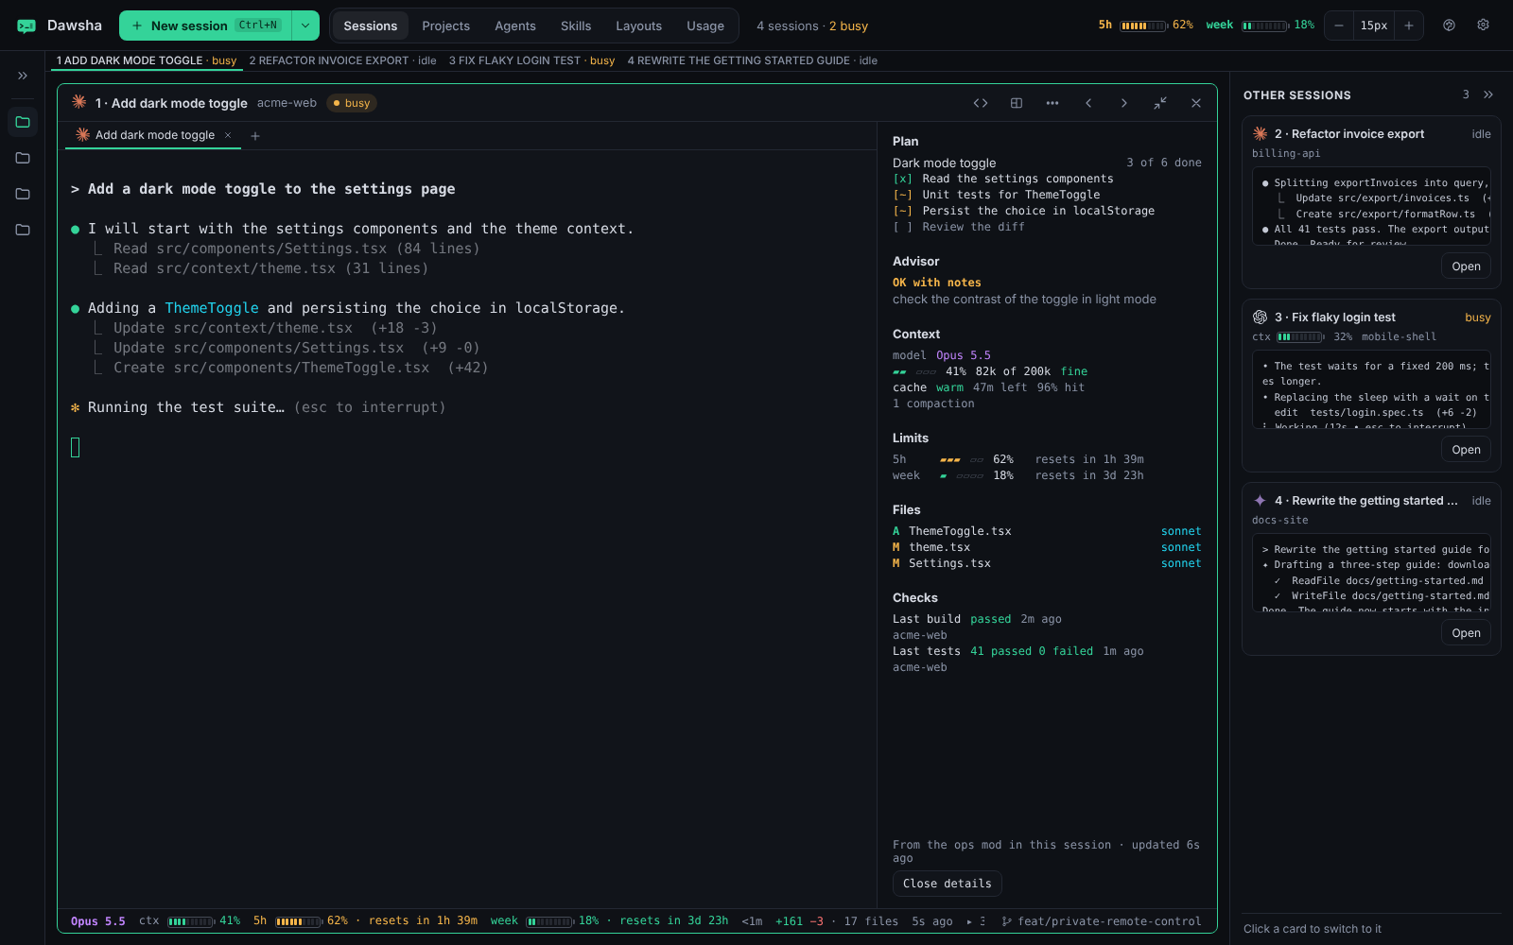The height and width of the screenshot is (945, 1513).
Task: Click the terminal input cursor box
Action: pos(76,448)
